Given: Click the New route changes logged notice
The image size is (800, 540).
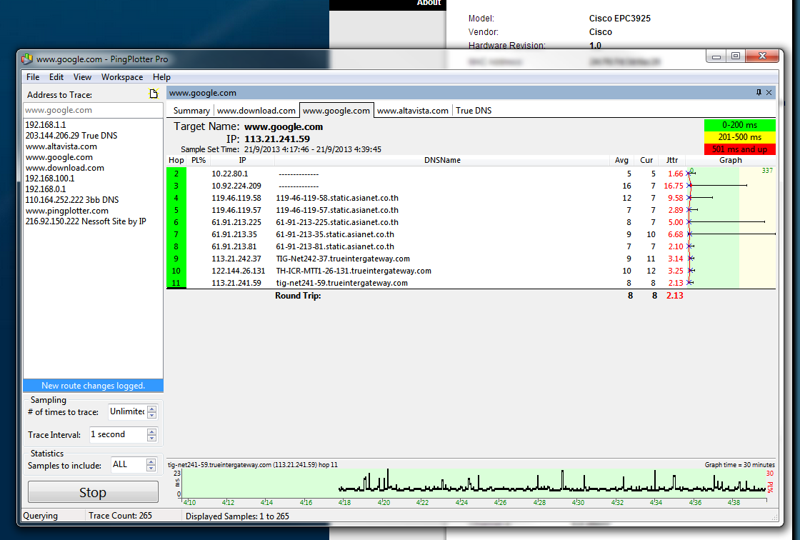Looking at the screenshot, I should 93,386.
